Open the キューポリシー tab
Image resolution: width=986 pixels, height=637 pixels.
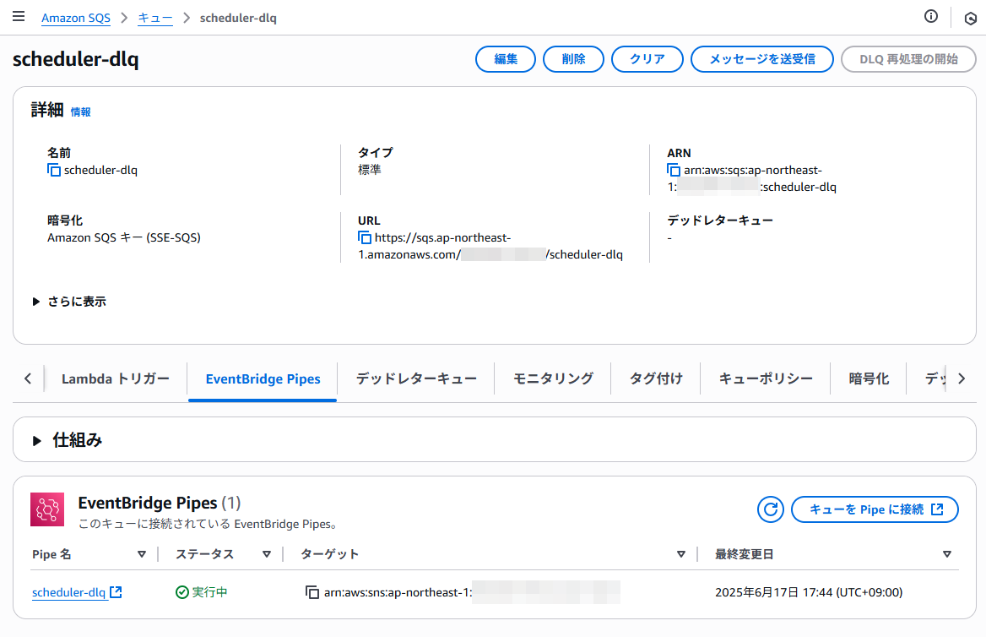pos(766,379)
